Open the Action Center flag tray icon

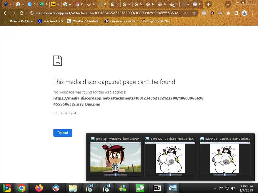(221, 188)
